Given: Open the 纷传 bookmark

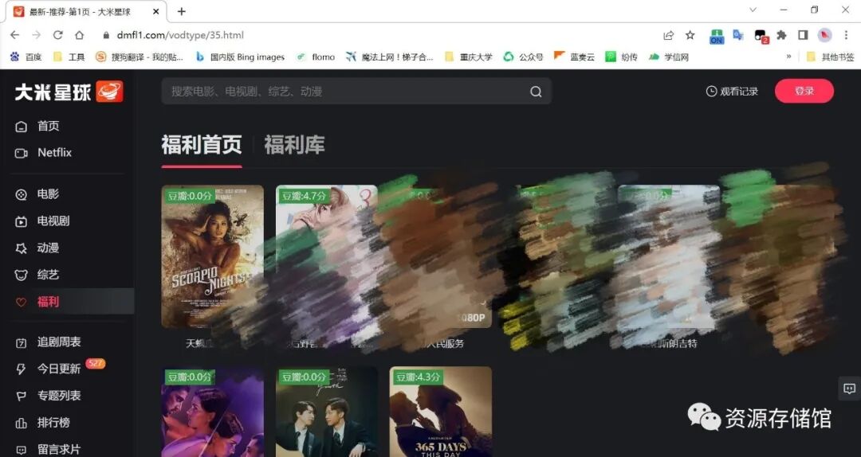Looking at the screenshot, I should (621, 57).
